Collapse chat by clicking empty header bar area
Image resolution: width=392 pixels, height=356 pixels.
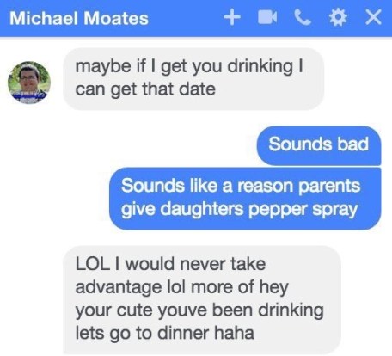(x=187, y=18)
